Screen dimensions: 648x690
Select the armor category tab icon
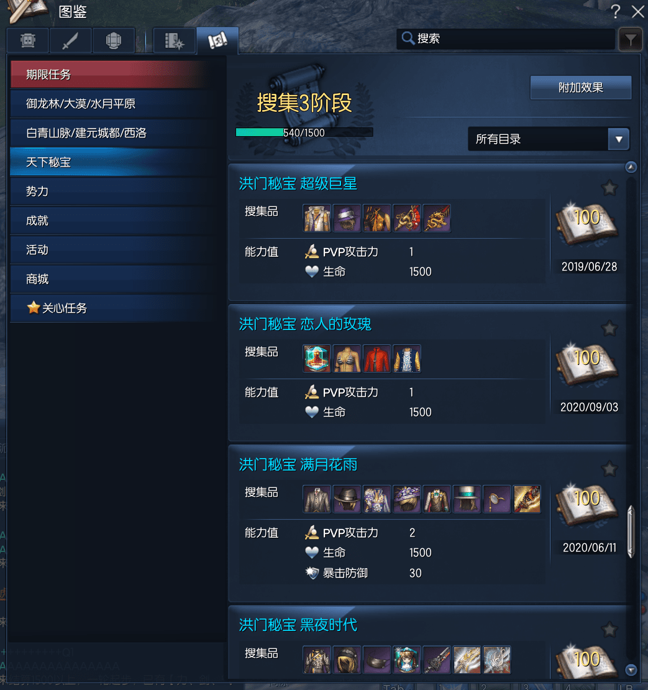click(114, 40)
